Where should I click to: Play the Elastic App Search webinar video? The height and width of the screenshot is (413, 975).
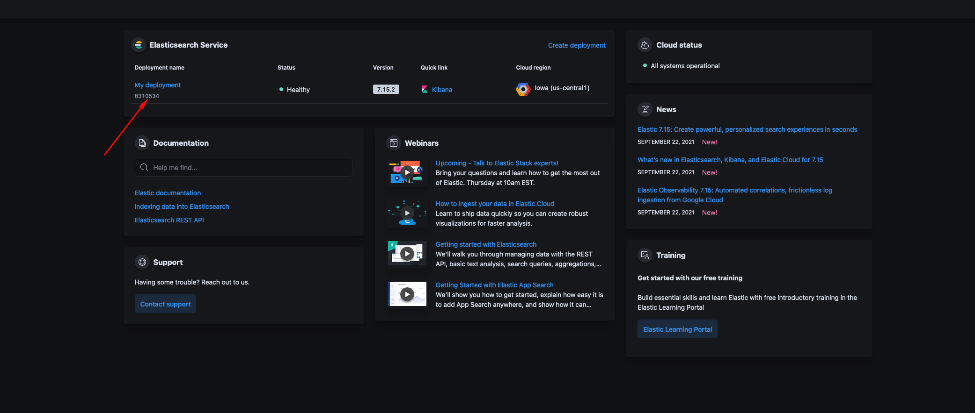(407, 294)
